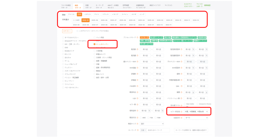Click help icon beside 販売数 label
Image resolution: width=270 pixels, height=137 pixels.
[x=137, y=49]
